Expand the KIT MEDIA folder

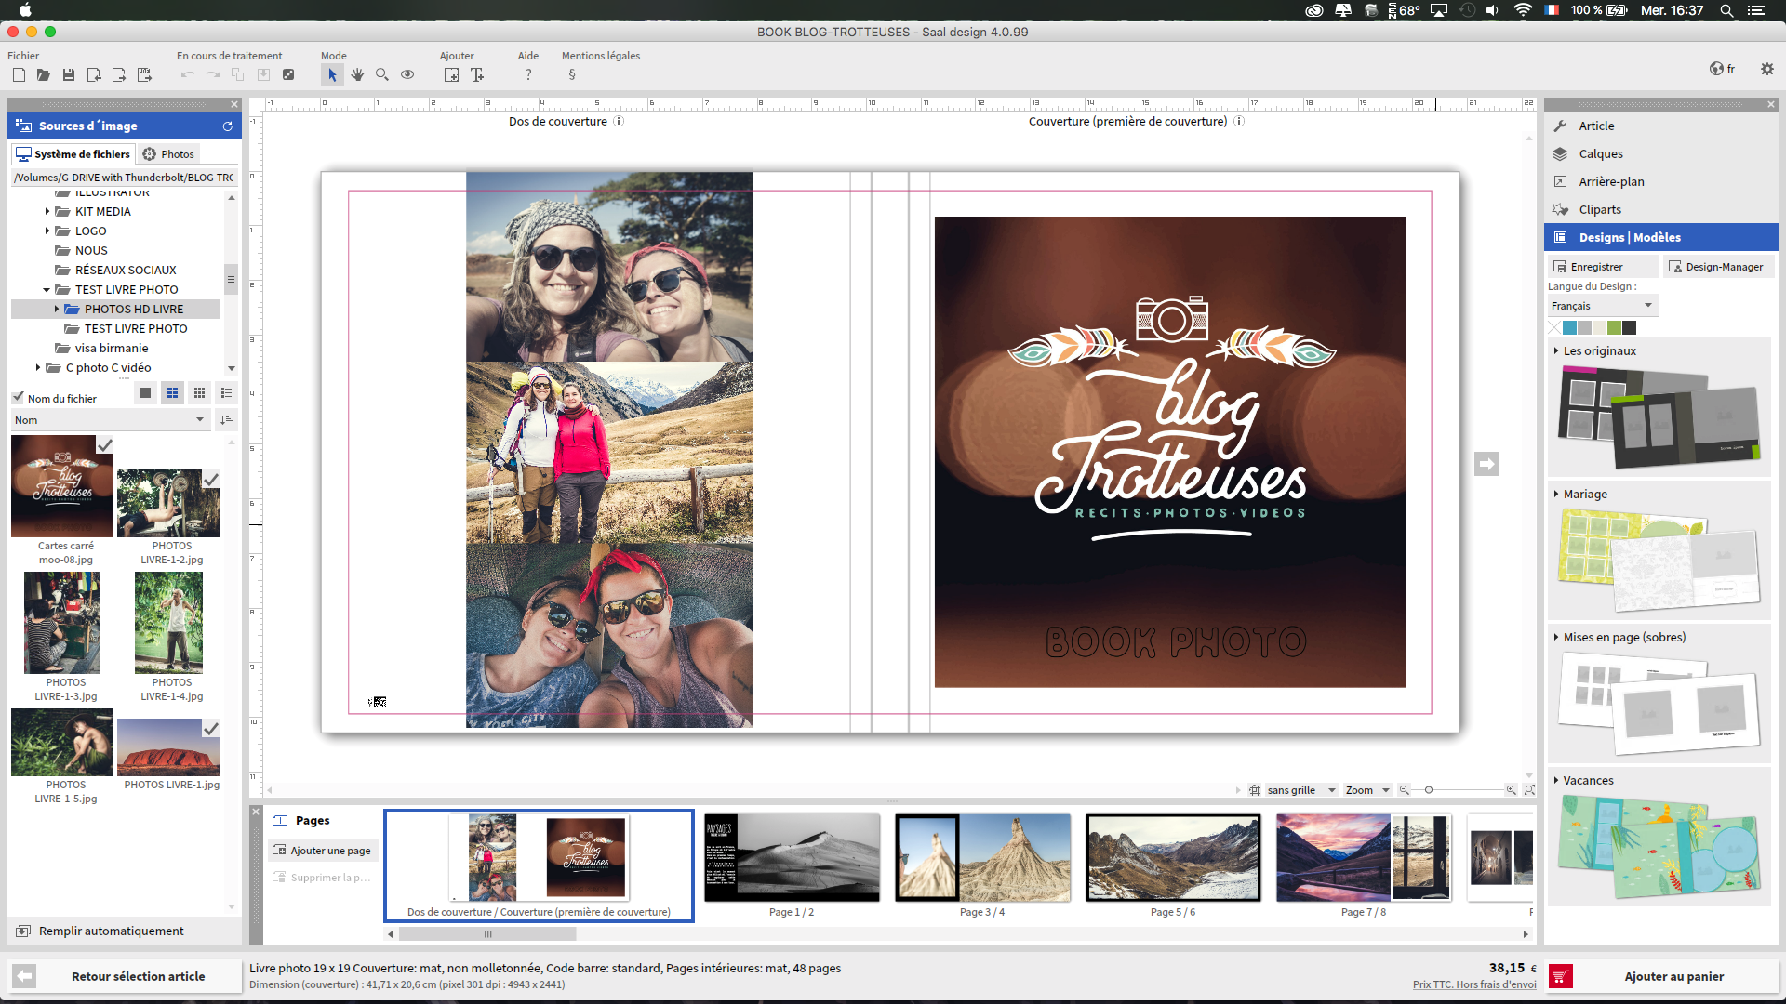47,212
